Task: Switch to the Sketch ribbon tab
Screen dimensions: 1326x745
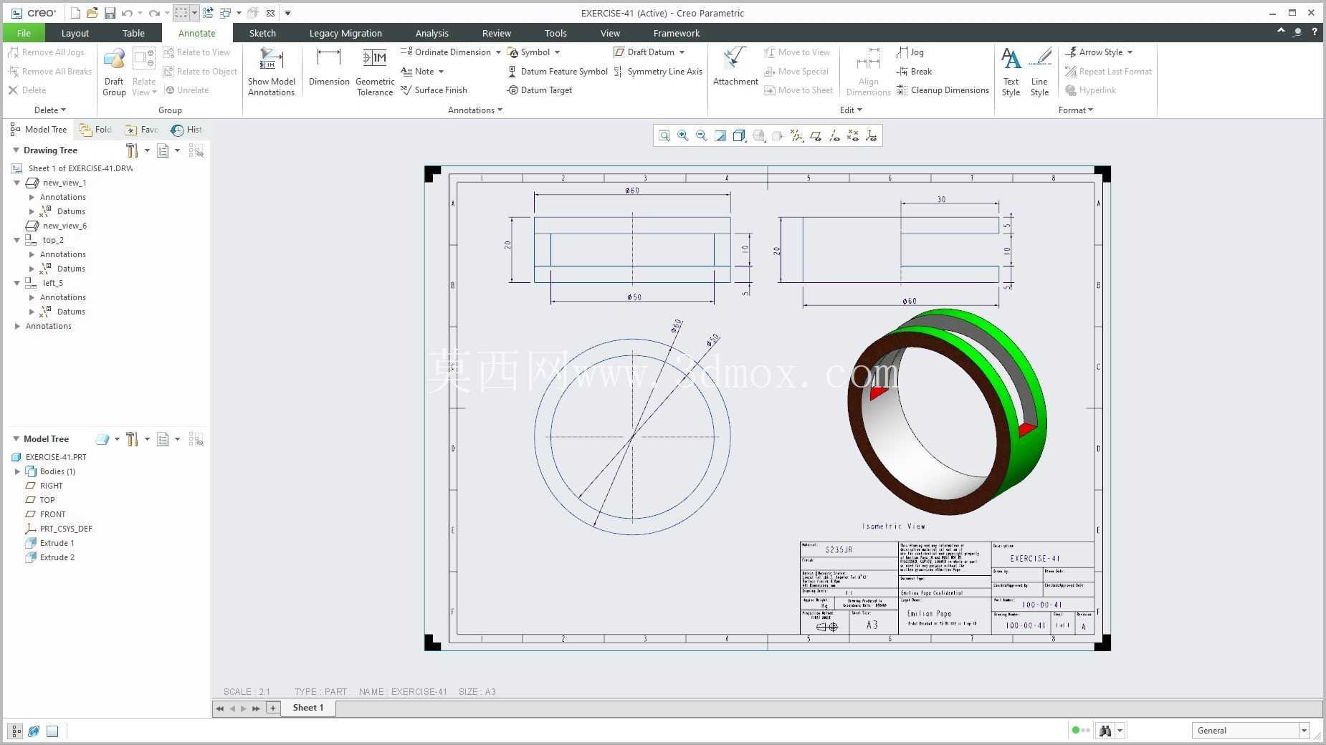Action: [x=262, y=33]
